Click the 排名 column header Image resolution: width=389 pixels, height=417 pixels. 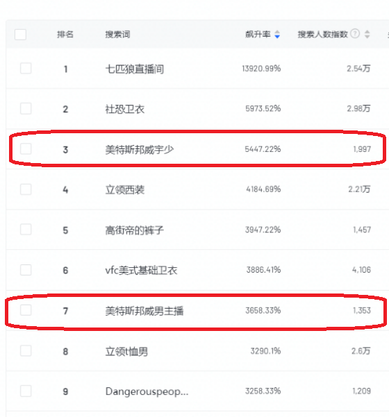[x=65, y=34]
